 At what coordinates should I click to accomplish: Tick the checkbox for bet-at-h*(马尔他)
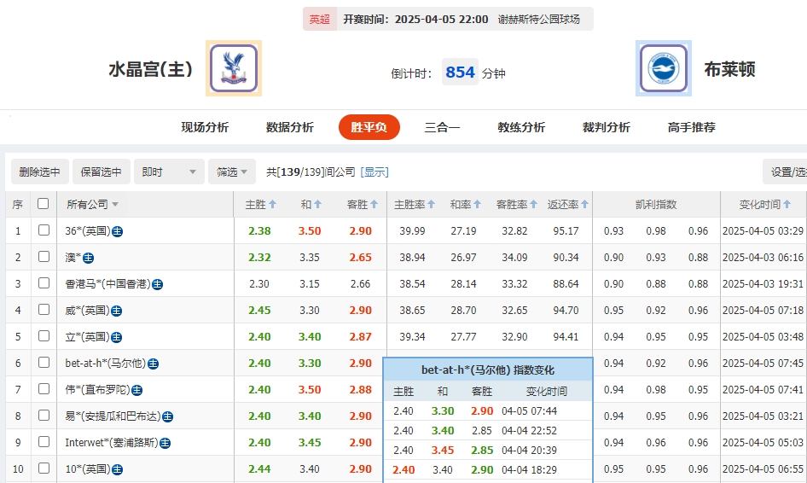[x=44, y=364]
